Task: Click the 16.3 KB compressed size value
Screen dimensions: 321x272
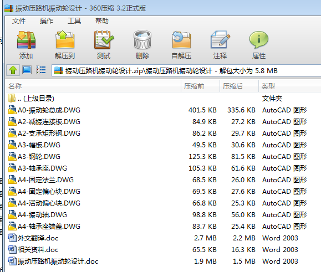Action: tap(243, 250)
